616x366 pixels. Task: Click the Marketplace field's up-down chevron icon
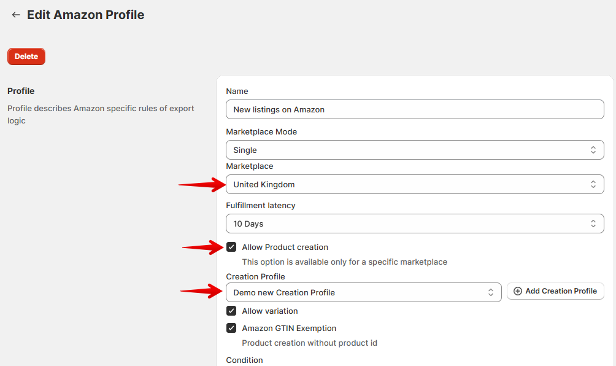(x=593, y=184)
